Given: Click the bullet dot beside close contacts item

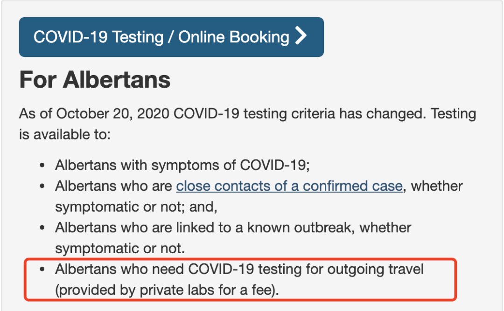Looking at the screenshot, I should 42,187.
